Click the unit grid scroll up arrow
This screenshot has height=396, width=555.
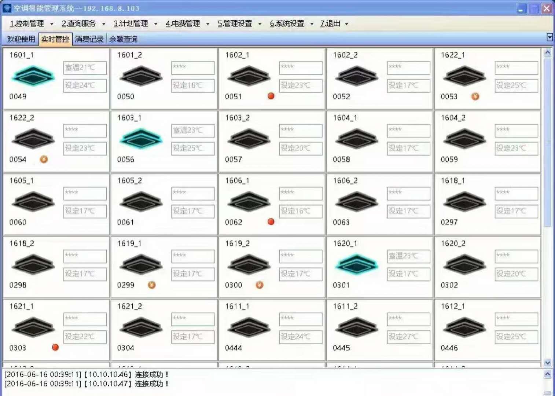[x=548, y=52]
